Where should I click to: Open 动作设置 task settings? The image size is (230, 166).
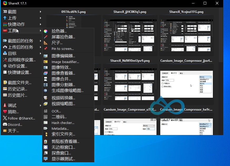(x=17, y=66)
